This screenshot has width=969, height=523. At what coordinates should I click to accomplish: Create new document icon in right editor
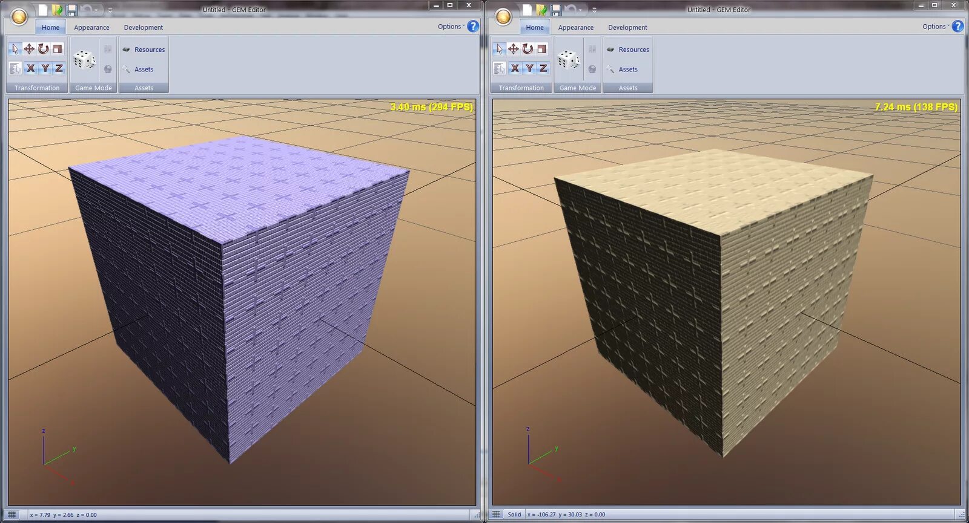[x=527, y=10]
